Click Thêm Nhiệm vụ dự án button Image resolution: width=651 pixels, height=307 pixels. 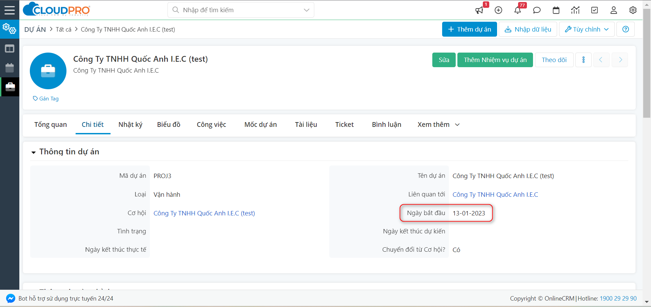(x=495, y=60)
